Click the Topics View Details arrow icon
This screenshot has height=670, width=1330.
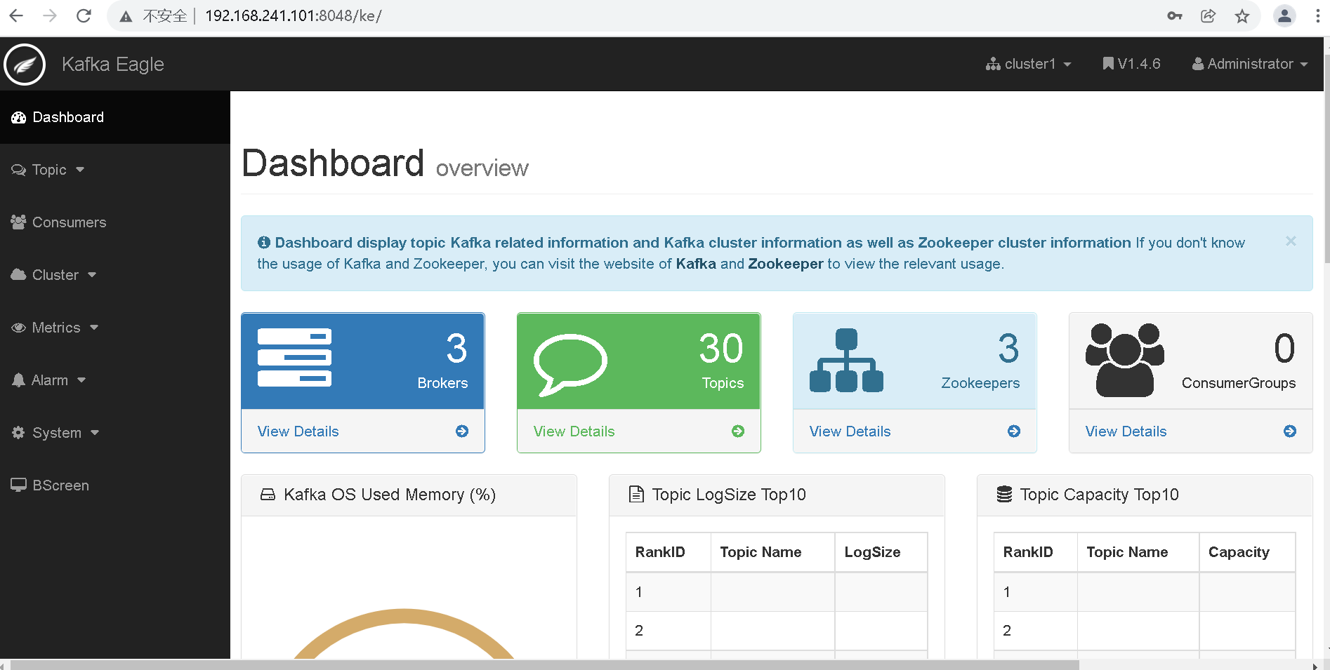(738, 431)
